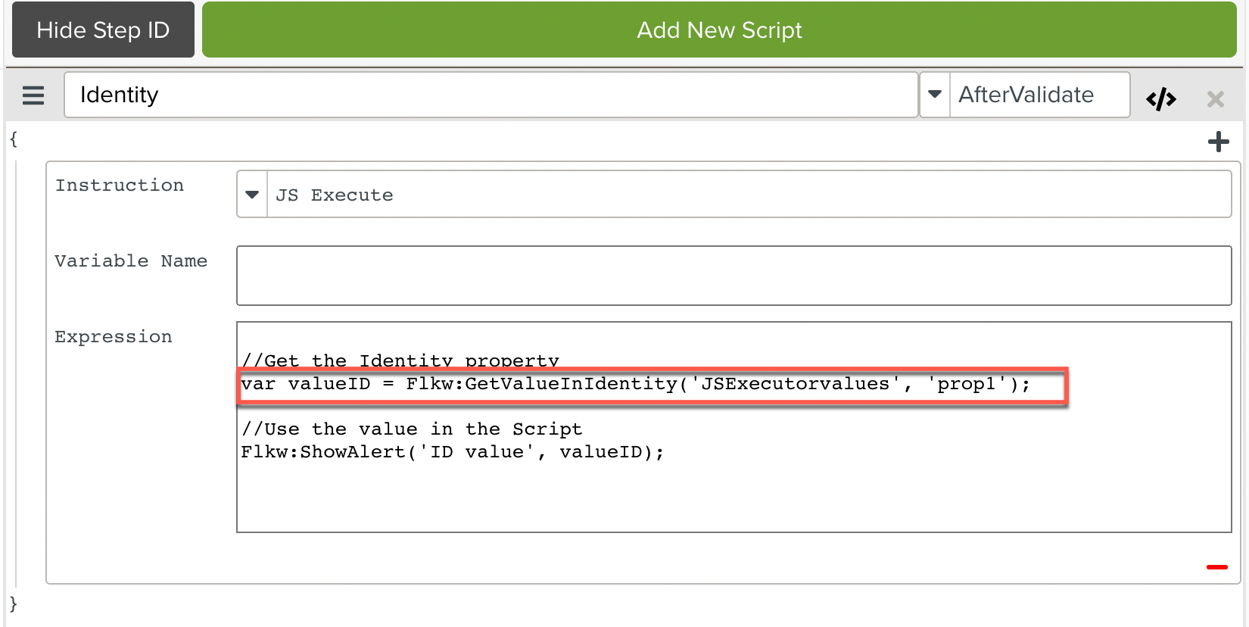Click the closing curly brace
Viewport: 1249px width, 627px height.
point(14,604)
